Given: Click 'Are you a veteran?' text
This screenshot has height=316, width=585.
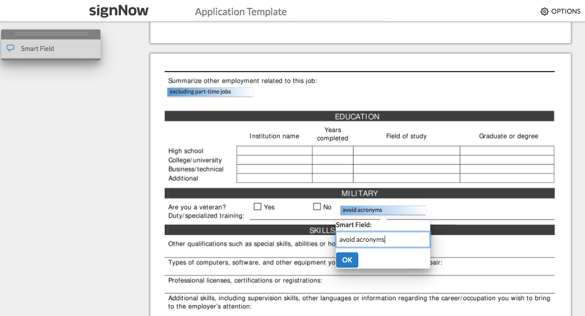Looking at the screenshot, I should (x=197, y=207).
